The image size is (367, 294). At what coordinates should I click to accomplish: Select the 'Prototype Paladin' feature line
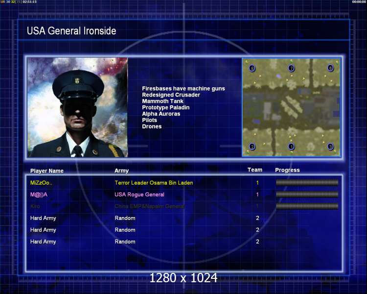[166, 107]
